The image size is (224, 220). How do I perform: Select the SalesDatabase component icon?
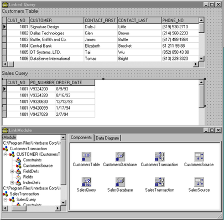(x=120, y=182)
